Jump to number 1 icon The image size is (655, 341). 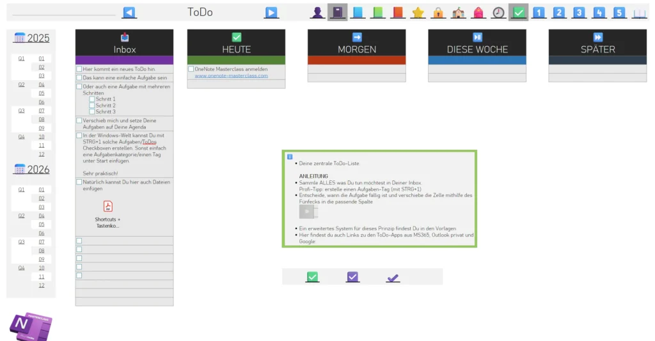[539, 13]
